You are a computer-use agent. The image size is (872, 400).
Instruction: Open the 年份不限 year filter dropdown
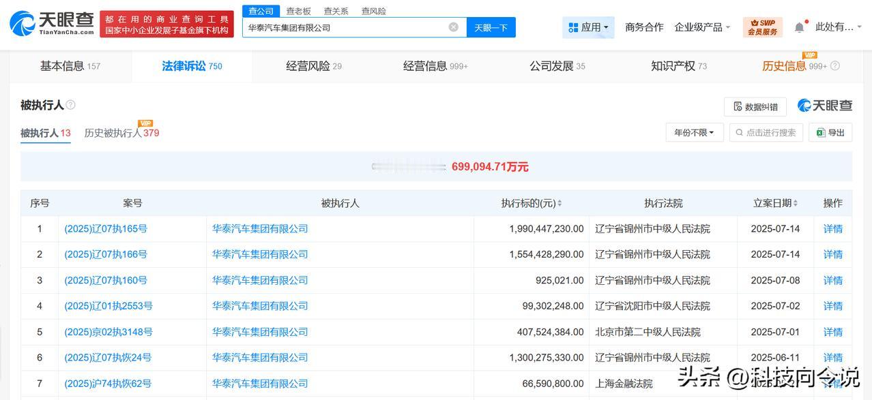tap(694, 132)
